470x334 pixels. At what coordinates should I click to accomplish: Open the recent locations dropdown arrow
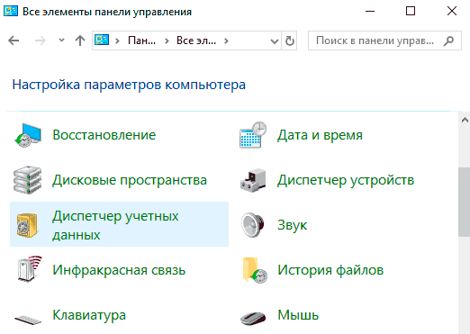pyautogui.click(x=61, y=41)
